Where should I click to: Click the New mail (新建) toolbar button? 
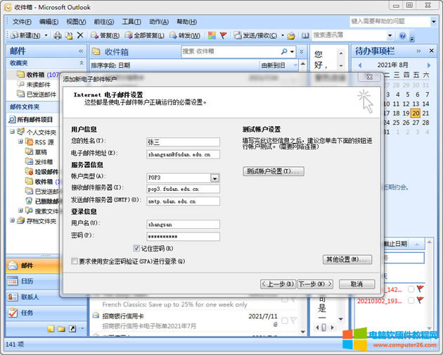pyautogui.click(x=26, y=35)
